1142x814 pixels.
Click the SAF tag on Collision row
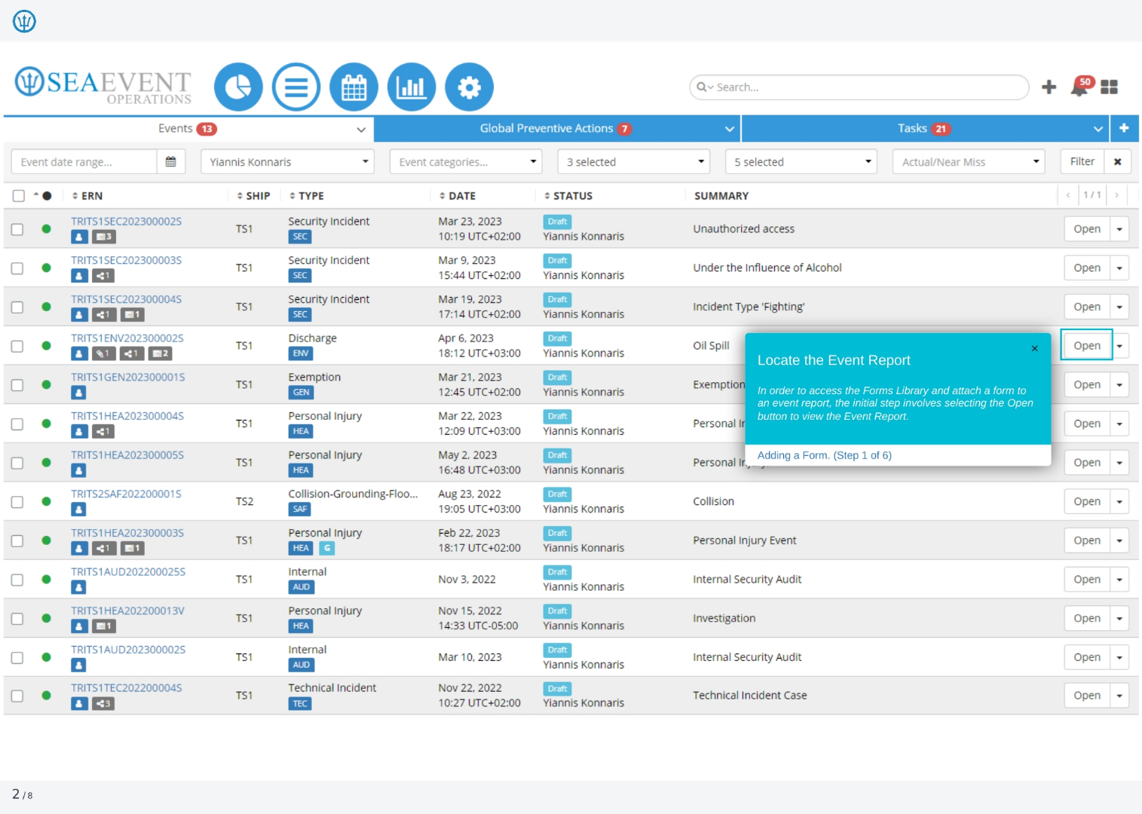click(300, 510)
